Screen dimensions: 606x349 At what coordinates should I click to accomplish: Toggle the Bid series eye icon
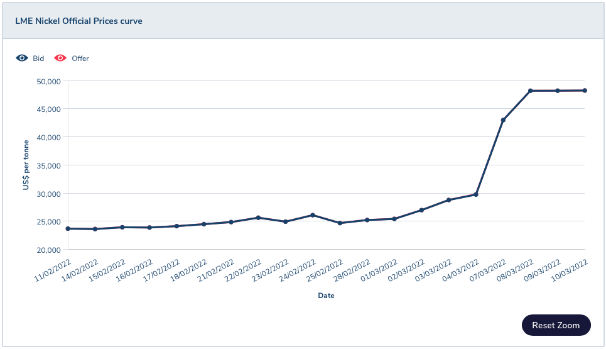pyautogui.click(x=22, y=58)
